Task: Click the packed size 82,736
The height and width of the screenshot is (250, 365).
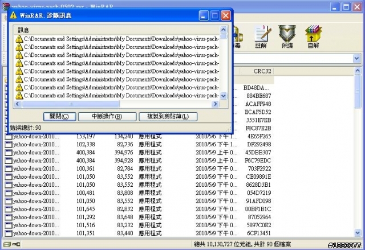Action: coord(125,145)
